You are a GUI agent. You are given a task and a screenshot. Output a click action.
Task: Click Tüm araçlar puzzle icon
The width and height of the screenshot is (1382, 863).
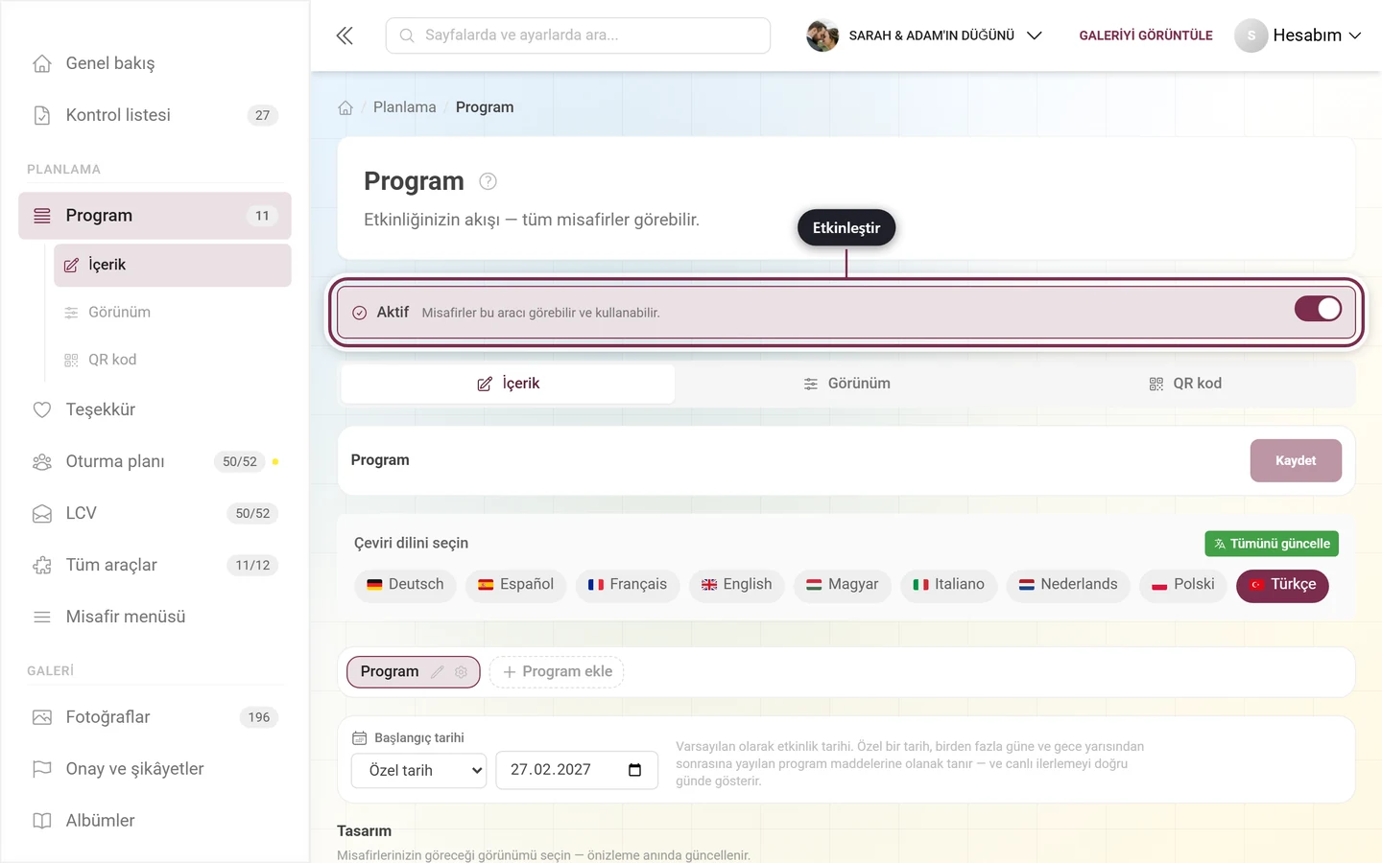pos(42,565)
